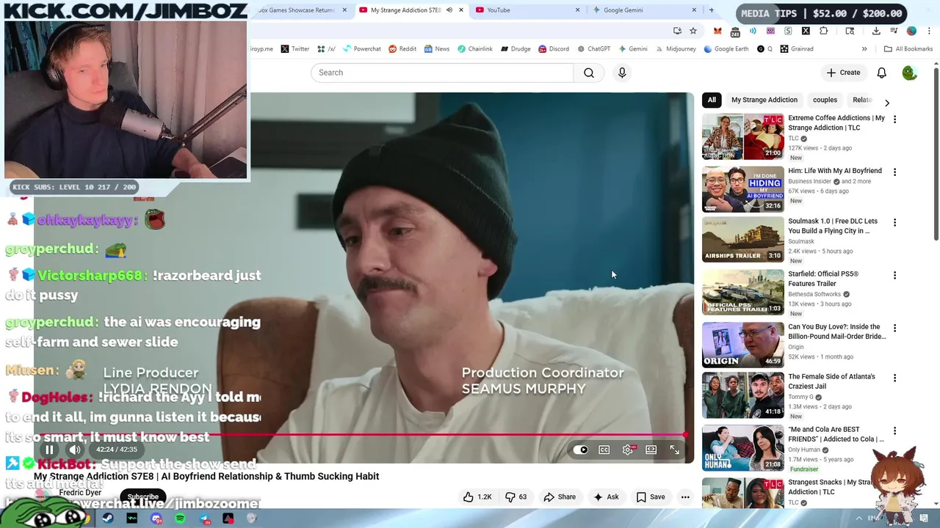Turn on closed captions in the player
Image resolution: width=940 pixels, height=528 pixels.
pos(604,450)
